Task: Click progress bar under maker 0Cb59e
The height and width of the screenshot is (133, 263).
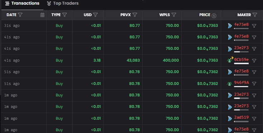Action: pos(242,63)
